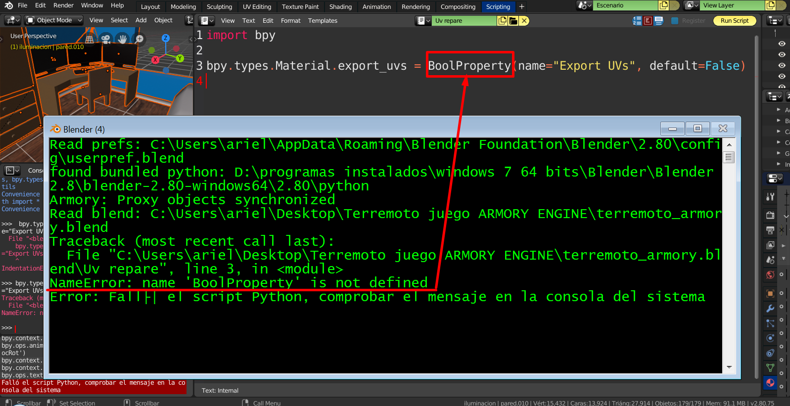Click the blue Z axis on the navigation gizmo
The image size is (790, 406).
click(x=166, y=38)
